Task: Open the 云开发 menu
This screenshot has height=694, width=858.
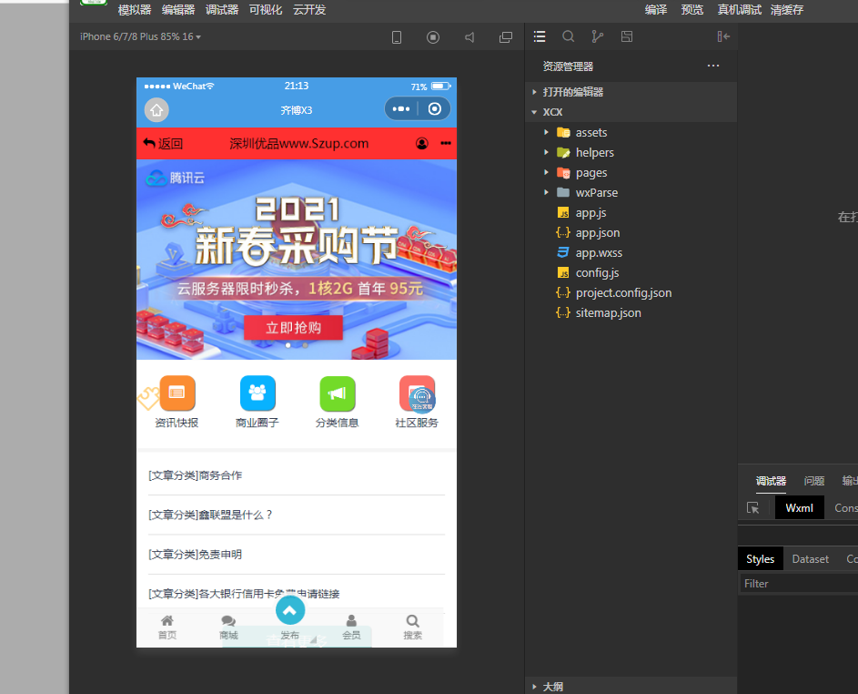Action: 309,10
